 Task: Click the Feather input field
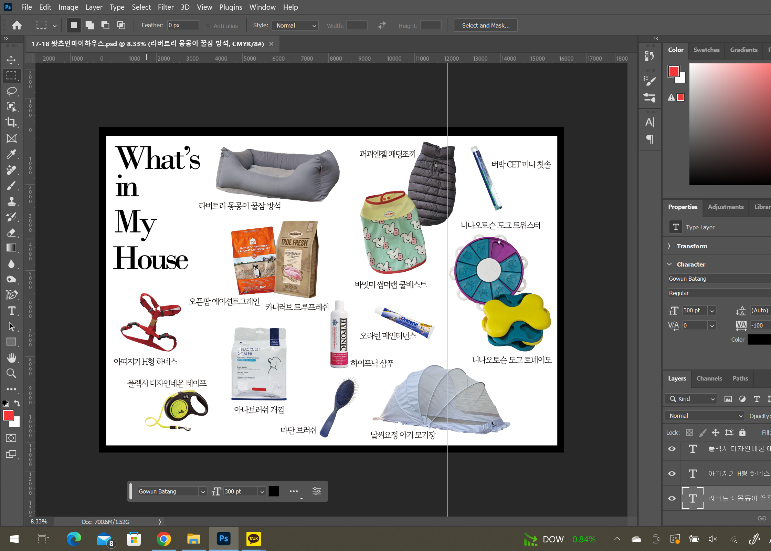tap(183, 25)
